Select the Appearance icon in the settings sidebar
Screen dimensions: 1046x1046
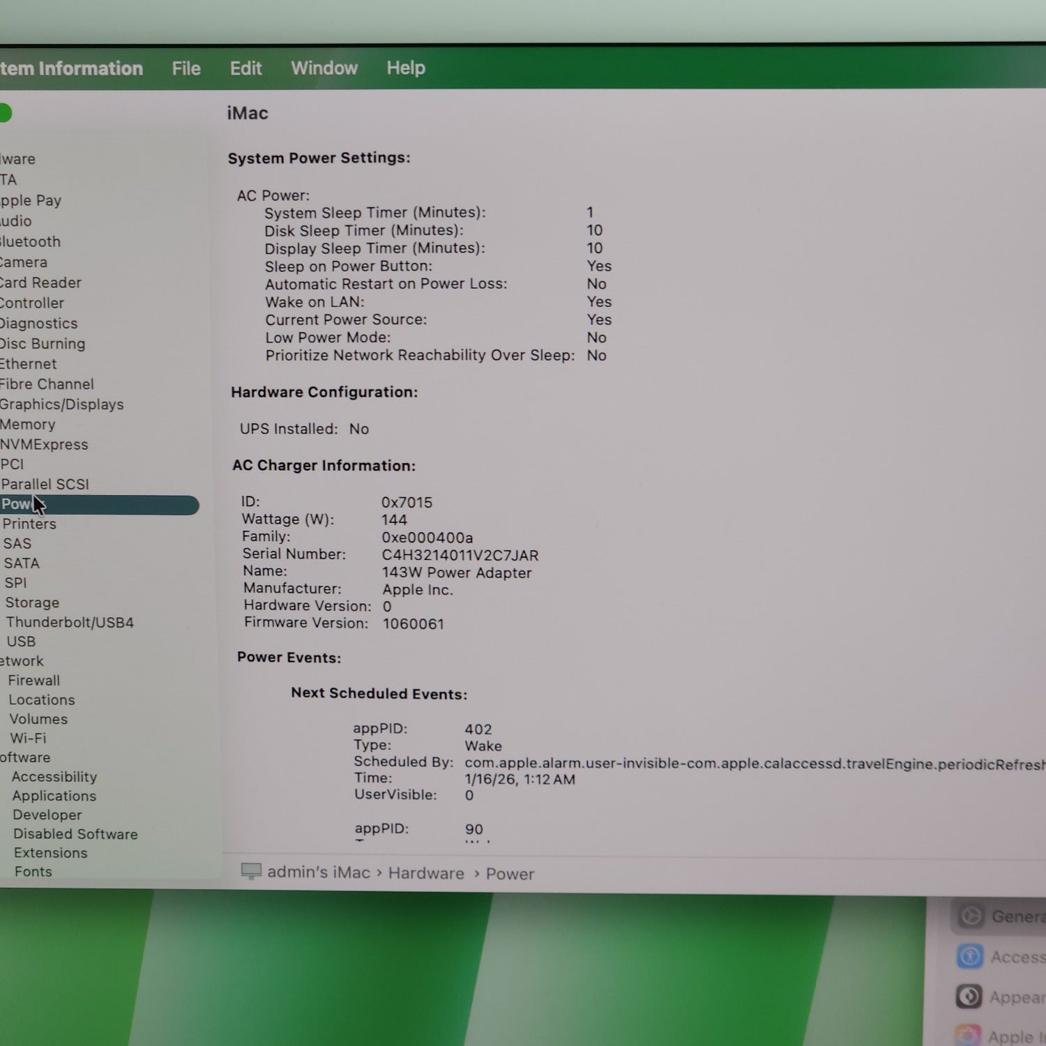(969, 996)
